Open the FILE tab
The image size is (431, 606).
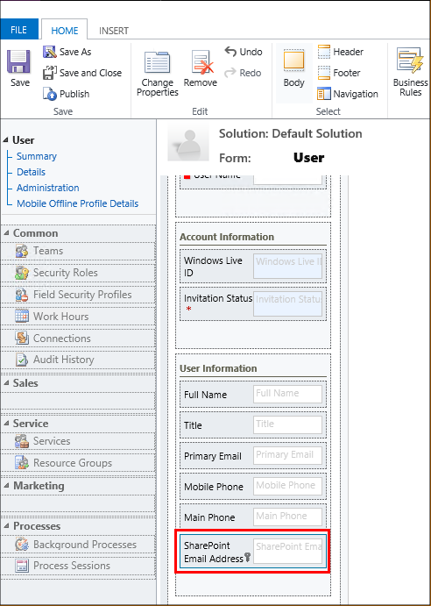click(x=19, y=29)
